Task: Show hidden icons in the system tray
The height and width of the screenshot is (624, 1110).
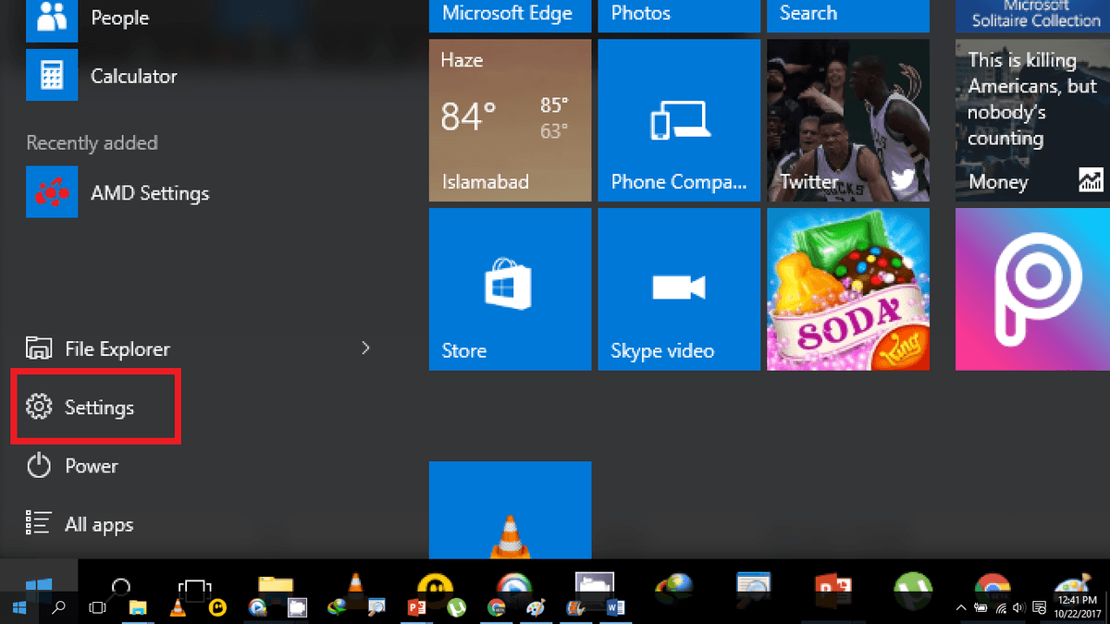Action: click(x=961, y=607)
